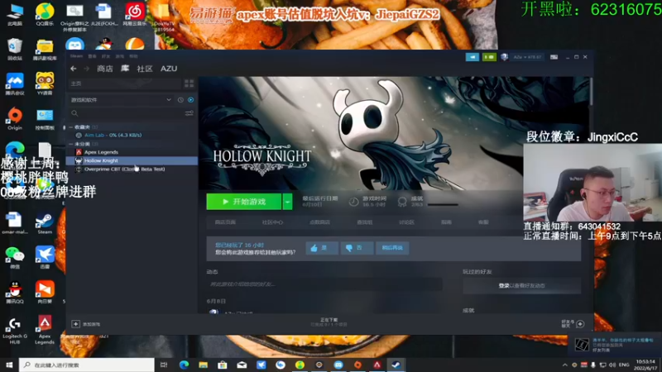Open the YY语音 desktop icon
This screenshot has width=662, height=372.
pyautogui.click(x=45, y=83)
